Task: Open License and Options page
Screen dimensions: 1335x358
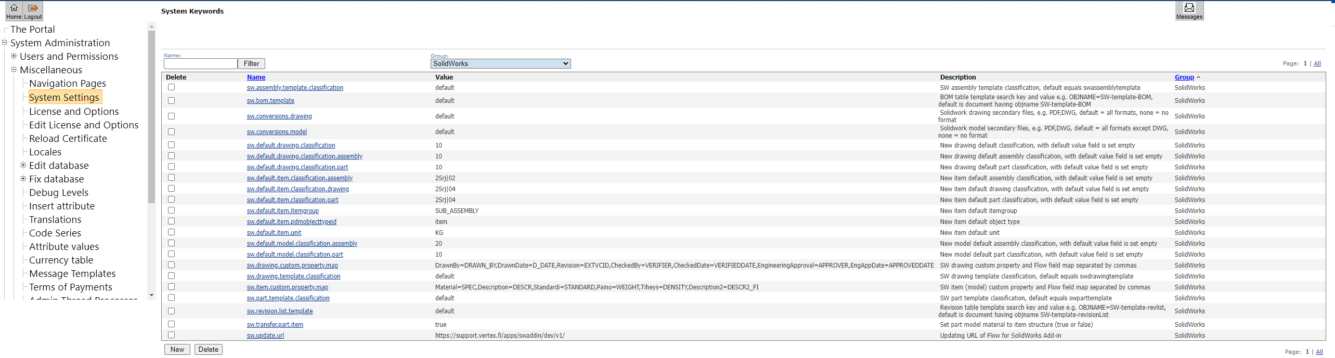Action: 74,111
